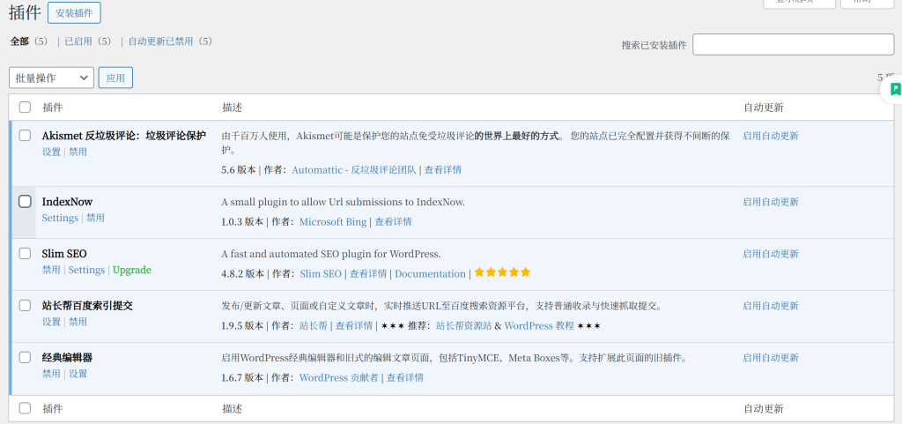
Task: Click the Akismet 反垃圾评论 plugin title
Action: pos(124,136)
